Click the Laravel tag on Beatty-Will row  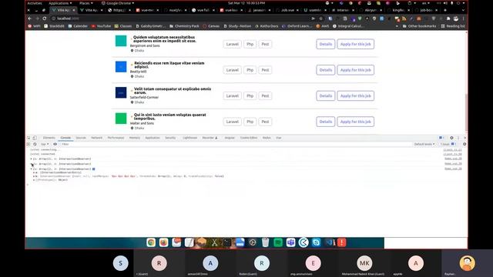(233, 70)
